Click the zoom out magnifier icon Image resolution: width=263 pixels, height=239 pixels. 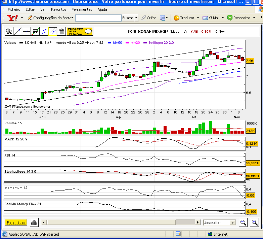(x=243, y=223)
